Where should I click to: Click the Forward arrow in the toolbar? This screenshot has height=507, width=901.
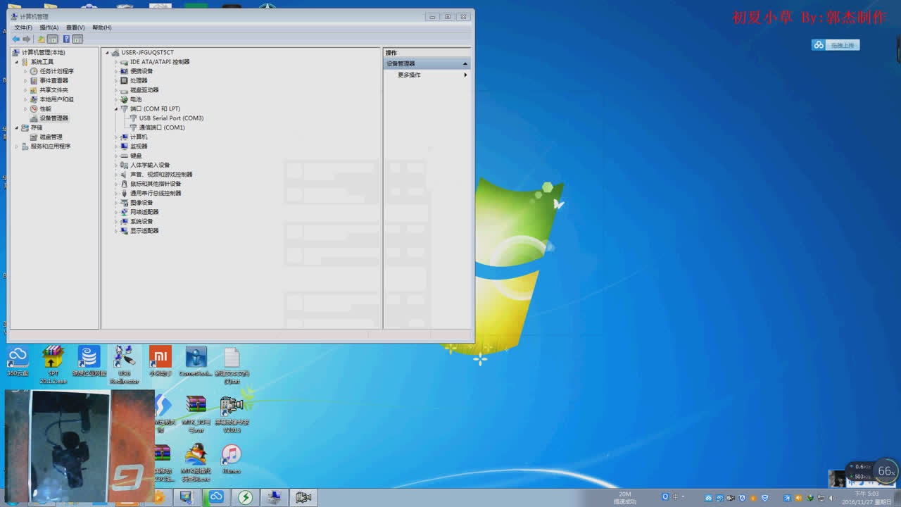27,39
